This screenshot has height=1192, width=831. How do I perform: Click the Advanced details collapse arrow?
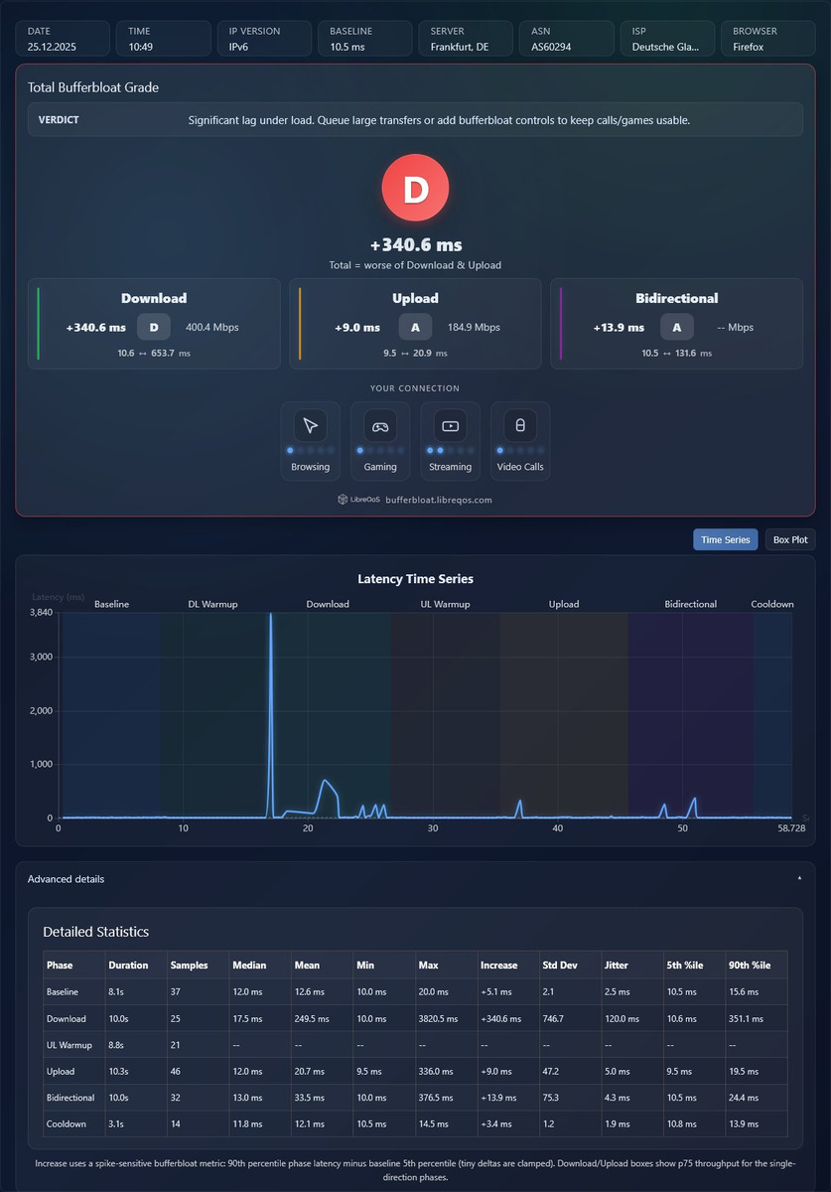coord(799,879)
